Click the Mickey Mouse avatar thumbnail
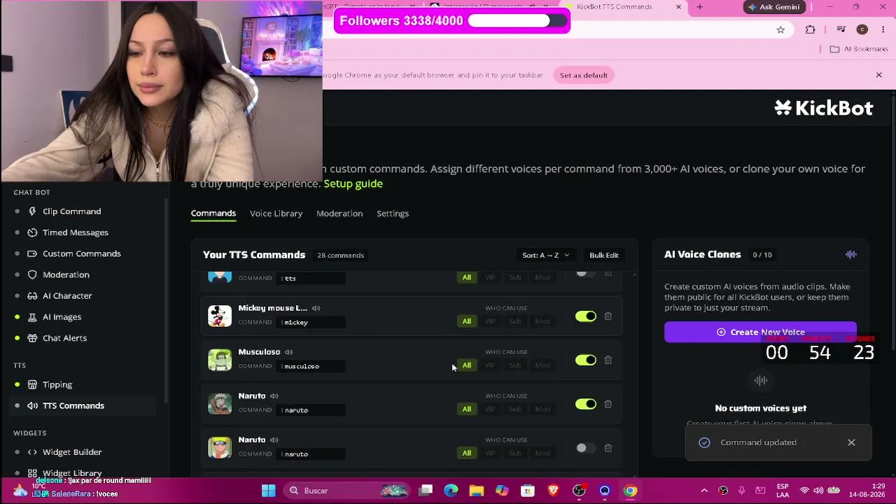The width and height of the screenshot is (896, 504). (x=220, y=316)
